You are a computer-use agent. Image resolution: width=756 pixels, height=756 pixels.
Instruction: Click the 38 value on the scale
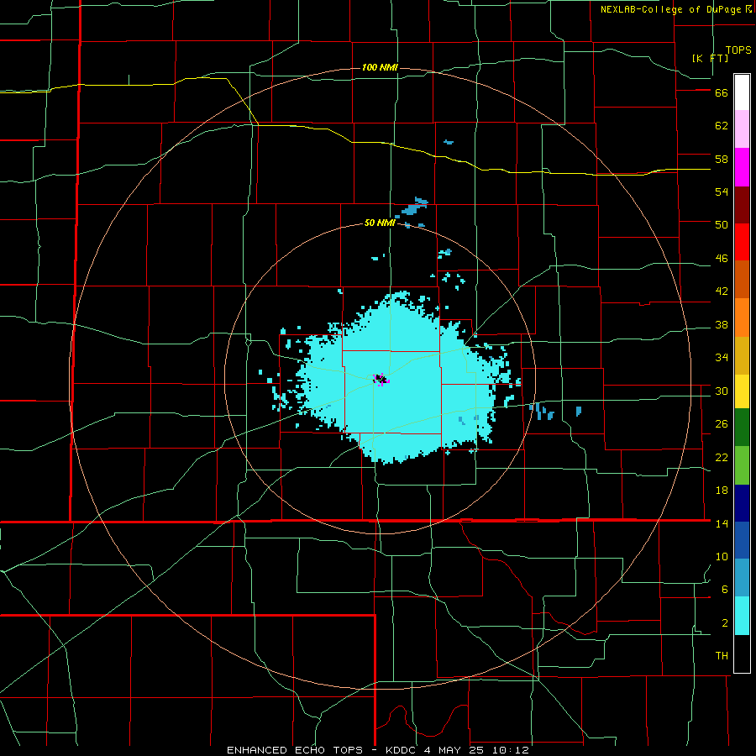[x=722, y=324]
